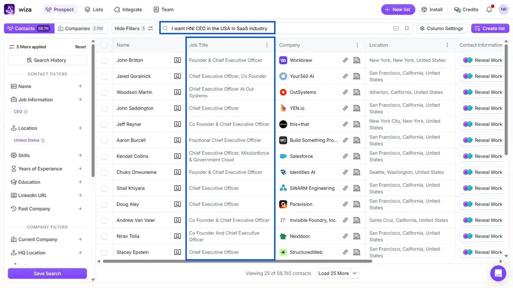Expand the Education filter

(80, 182)
